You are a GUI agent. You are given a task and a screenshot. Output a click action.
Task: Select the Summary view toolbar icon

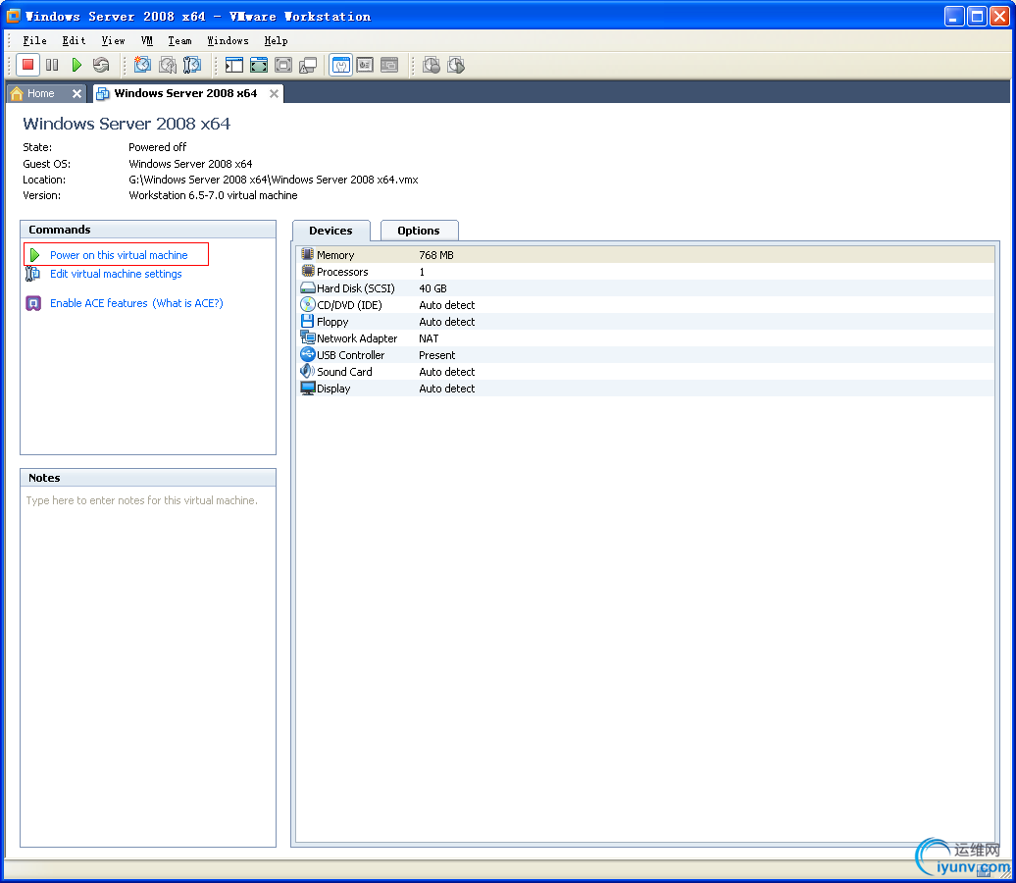tap(341, 65)
